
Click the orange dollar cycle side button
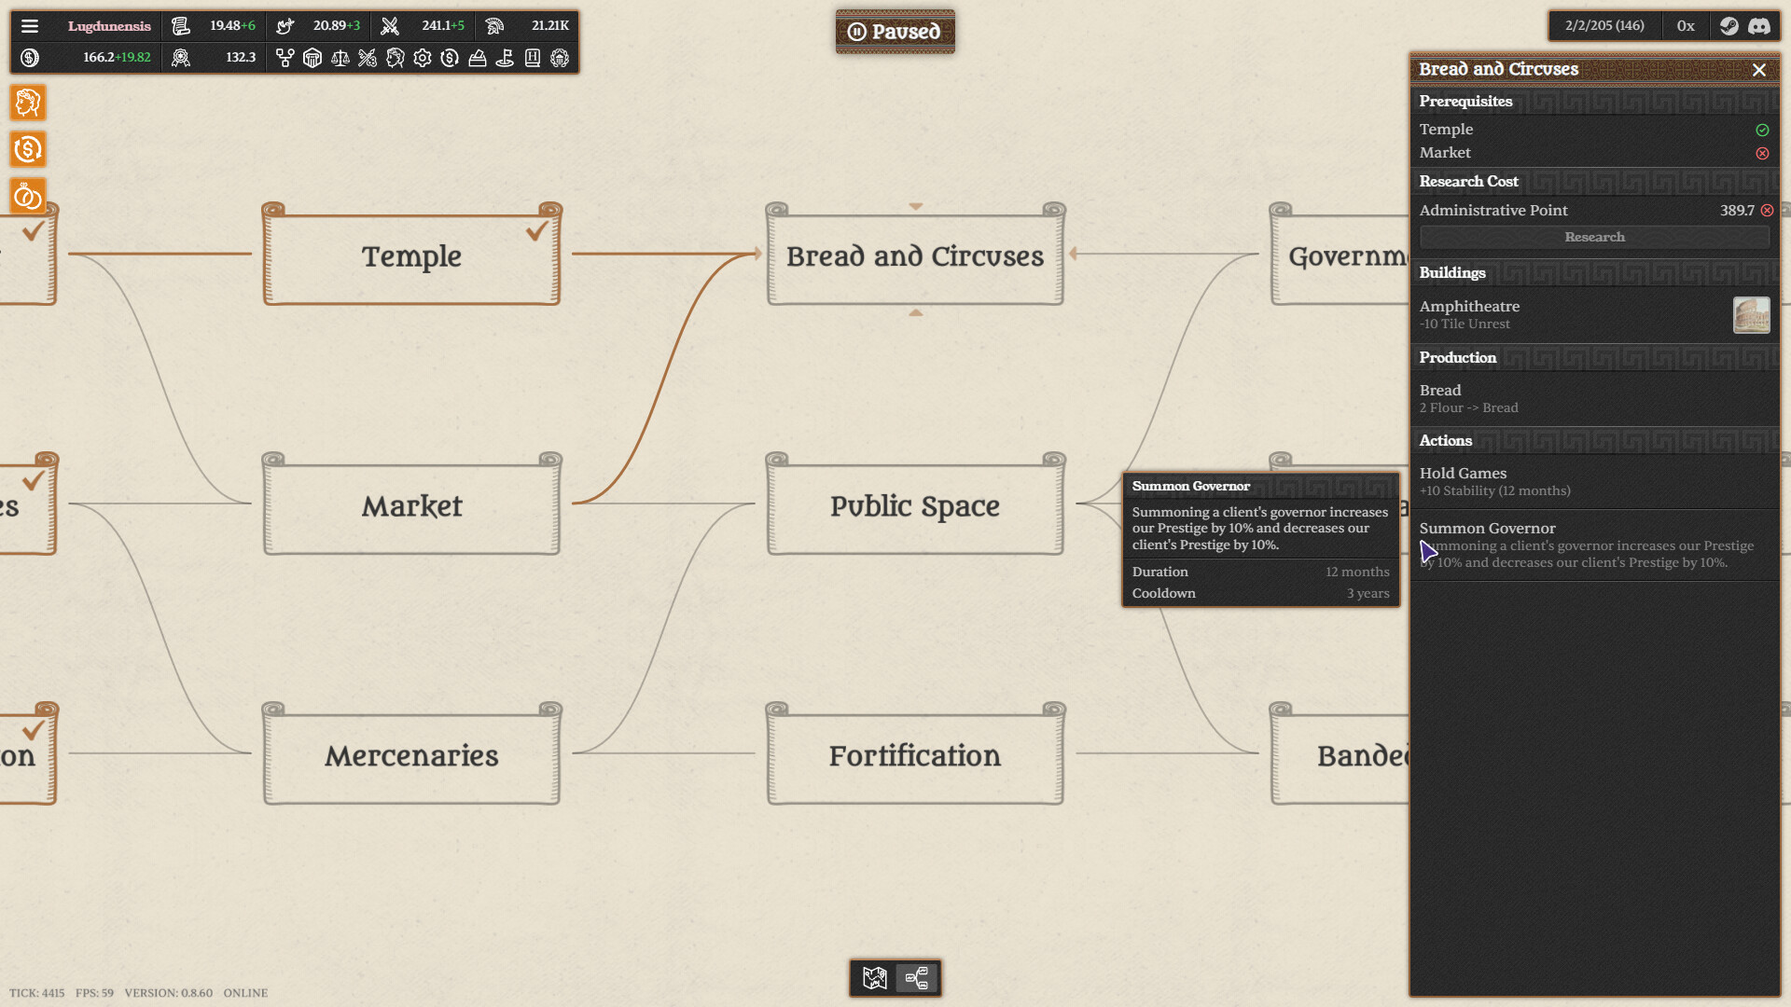tap(28, 149)
